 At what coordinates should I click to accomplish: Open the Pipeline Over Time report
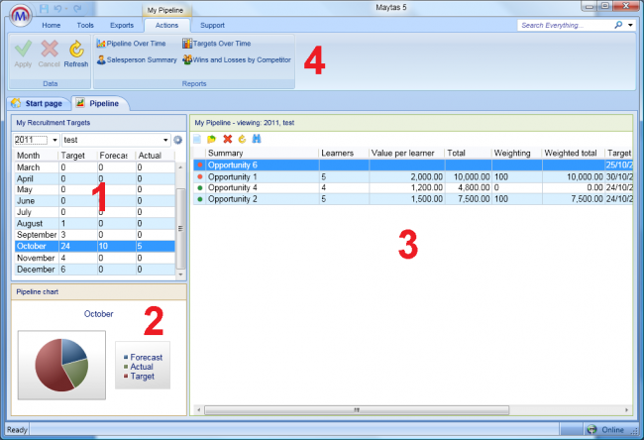[137, 44]
